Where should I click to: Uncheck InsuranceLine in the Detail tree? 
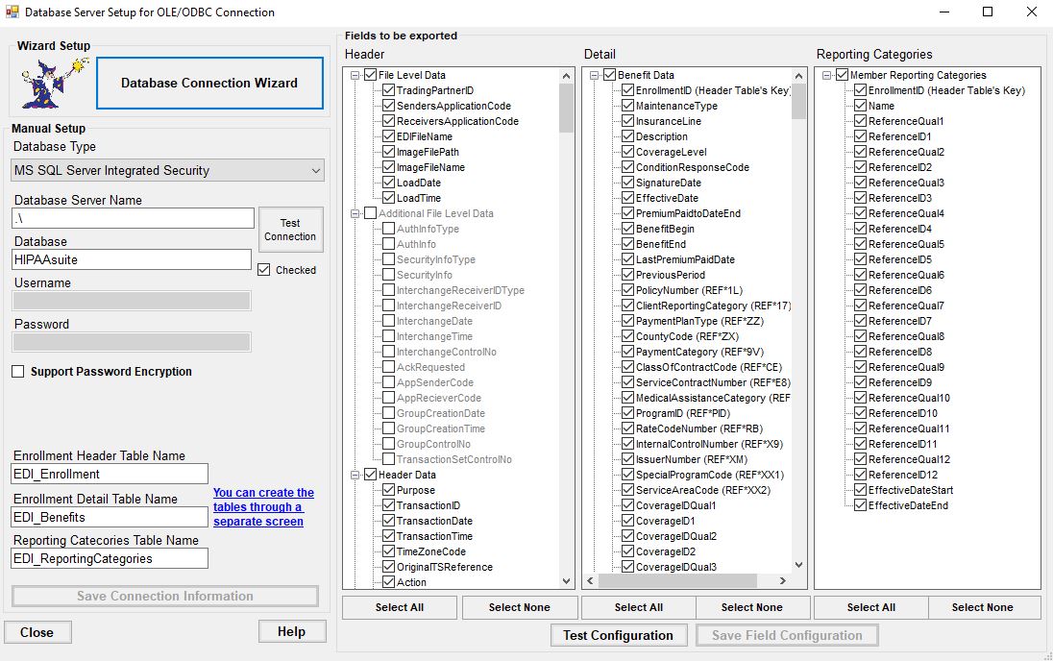click(628, 122)
